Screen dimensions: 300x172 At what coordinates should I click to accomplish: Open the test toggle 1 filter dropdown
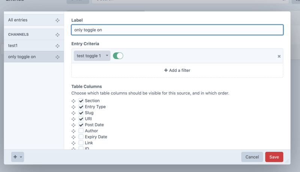(x=92, y=56)
